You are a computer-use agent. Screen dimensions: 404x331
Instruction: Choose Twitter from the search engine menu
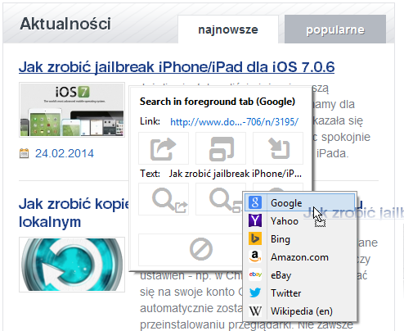point(300,292)
